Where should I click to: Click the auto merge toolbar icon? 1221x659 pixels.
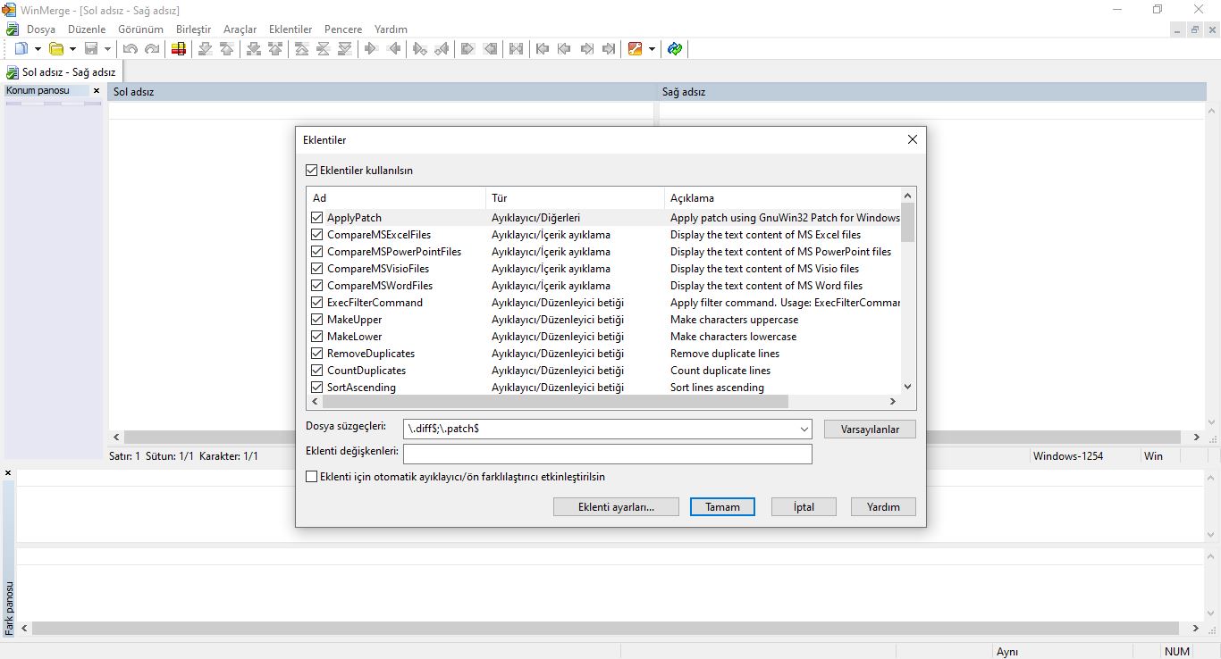click(x=516, y=48)
